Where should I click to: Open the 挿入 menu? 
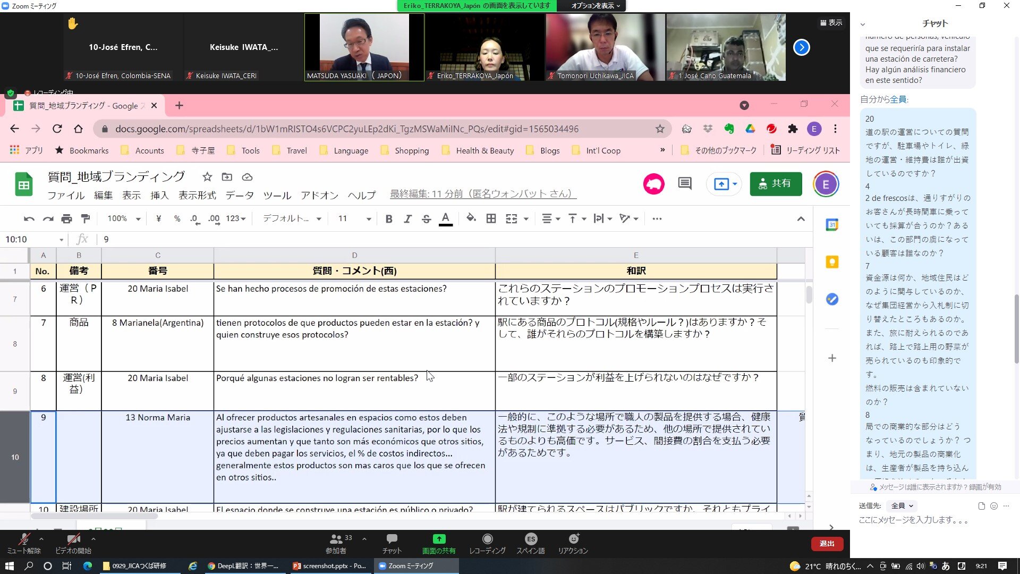159,195
